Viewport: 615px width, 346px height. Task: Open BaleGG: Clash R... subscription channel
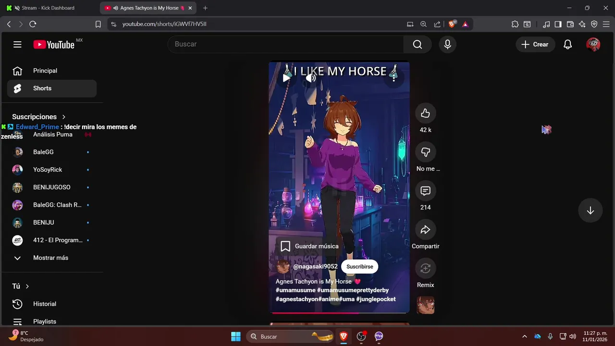coord(52,205)
